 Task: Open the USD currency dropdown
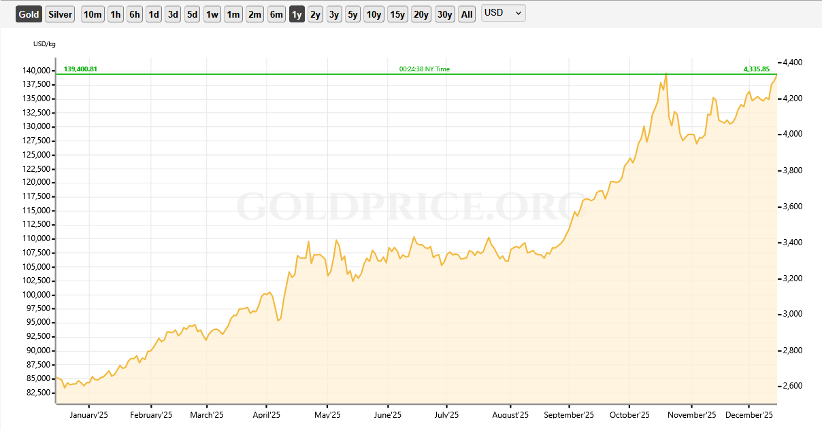503,13
